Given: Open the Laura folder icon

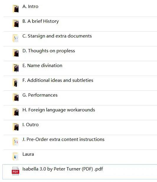Looking at the screenshot, I should tap(16, 157).
